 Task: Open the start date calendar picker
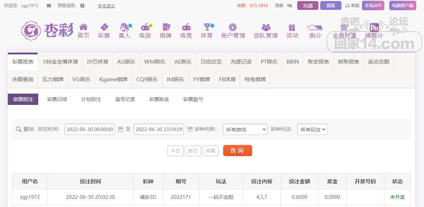pyautogui.click(x=120, y=129)
